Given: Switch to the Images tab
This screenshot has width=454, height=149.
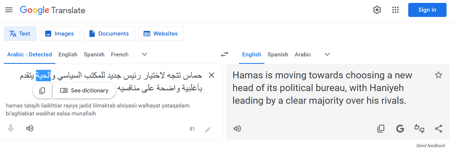Looking at the screenshot, I should tap(60, 34).
